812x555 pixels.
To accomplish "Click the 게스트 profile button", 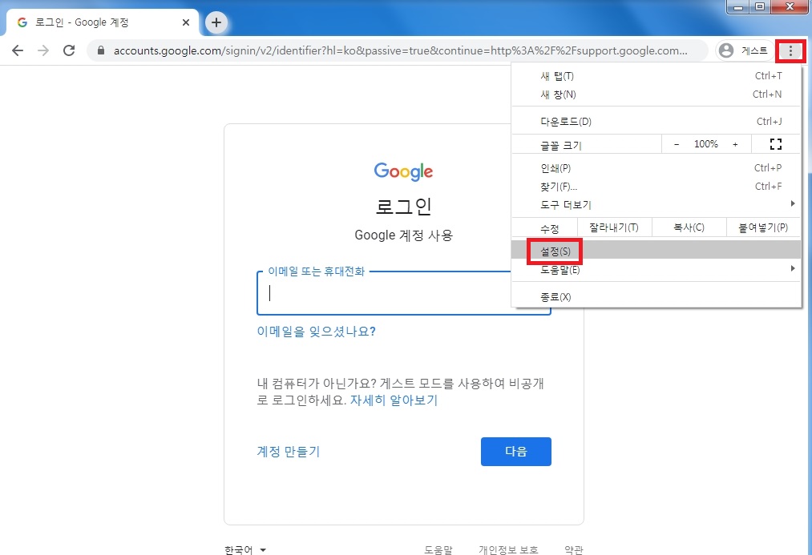I will (x=744, y=50).
